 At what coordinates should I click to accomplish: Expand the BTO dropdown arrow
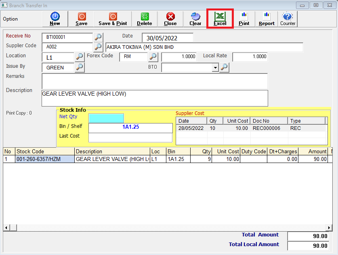click(215, 68)
